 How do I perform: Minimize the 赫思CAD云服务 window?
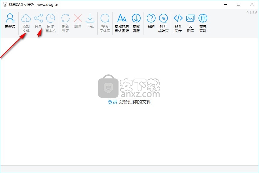(x=225, y=4)
